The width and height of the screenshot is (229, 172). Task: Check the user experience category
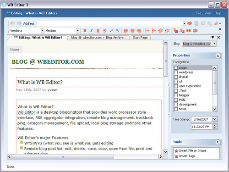[x=176, y=86]
